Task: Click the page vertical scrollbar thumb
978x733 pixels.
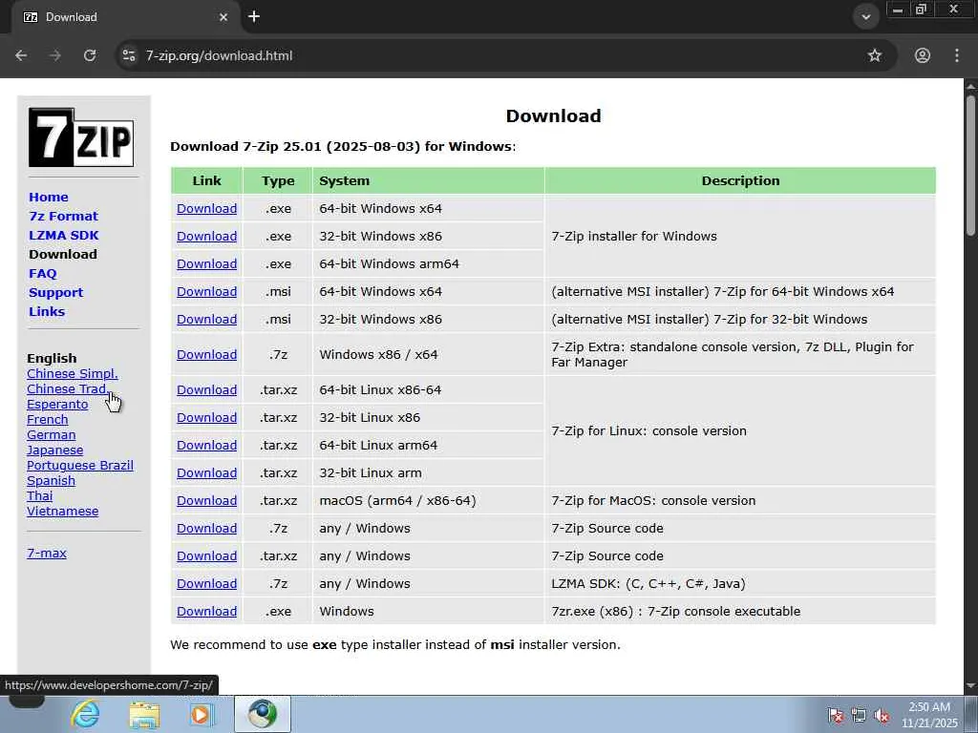Action: point(971,165)
